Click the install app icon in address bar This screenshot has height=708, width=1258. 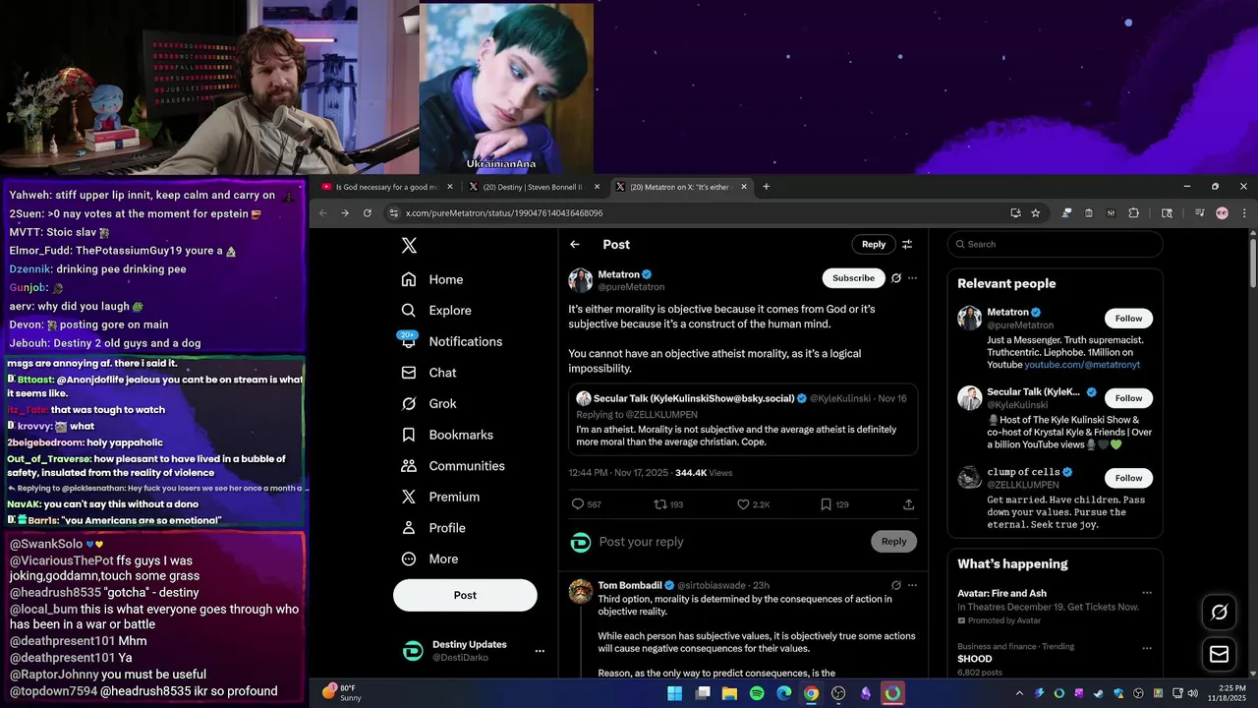click(1015, 212)
